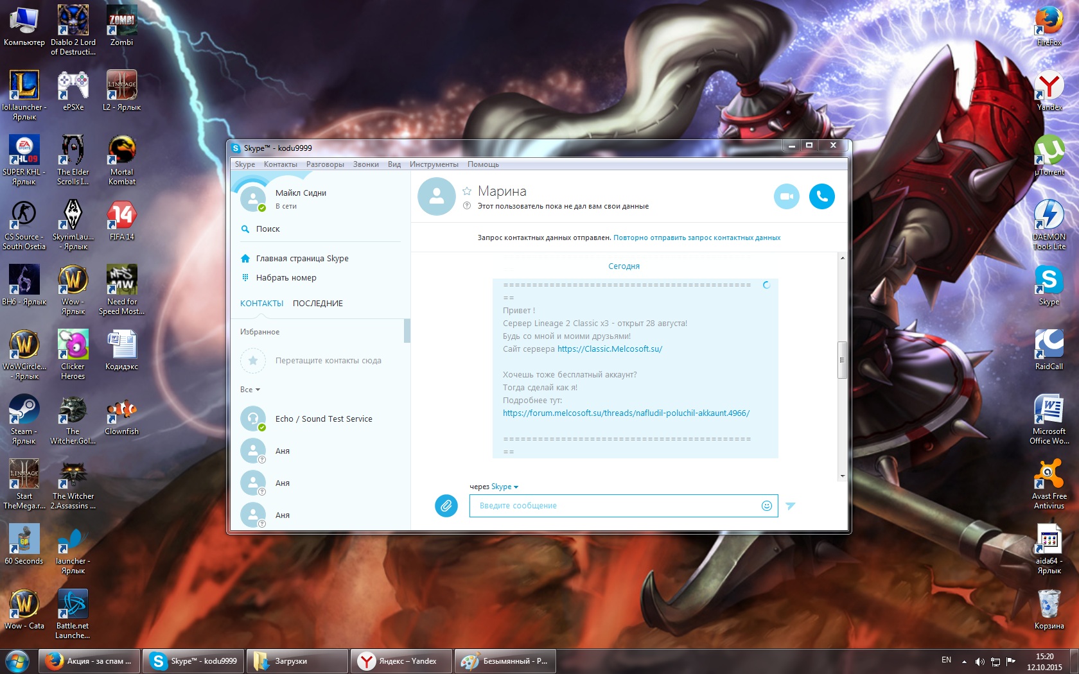The height and width of the screenshot is (674, 1079).
Task: Open the Вид menu
Action: (394, 164)
